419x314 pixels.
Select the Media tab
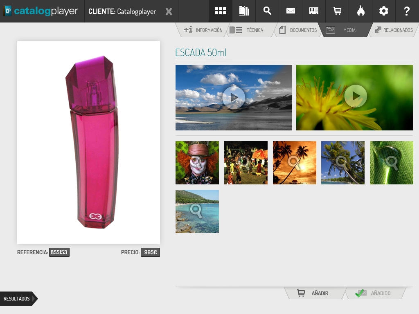point(345,30)
